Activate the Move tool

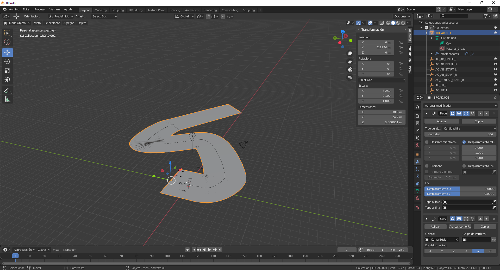(x=7, y=52)
